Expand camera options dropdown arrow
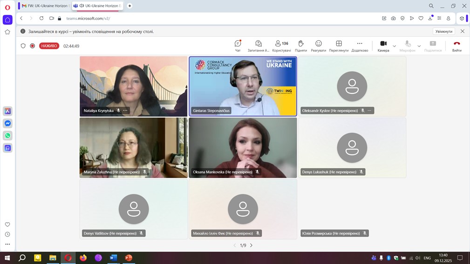Image resolution: width=470 pixels, height=264 pixels. tap(395, 46)
